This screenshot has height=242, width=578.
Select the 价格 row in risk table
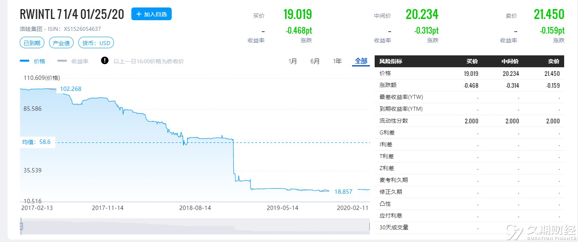pos(469,73)
